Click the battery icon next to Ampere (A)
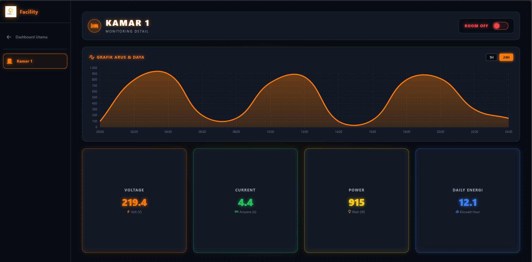 click(237, 212)
